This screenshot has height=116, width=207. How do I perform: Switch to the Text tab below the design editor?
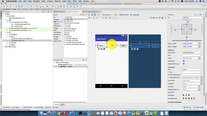pyautogui.click(x=62, y=105)
